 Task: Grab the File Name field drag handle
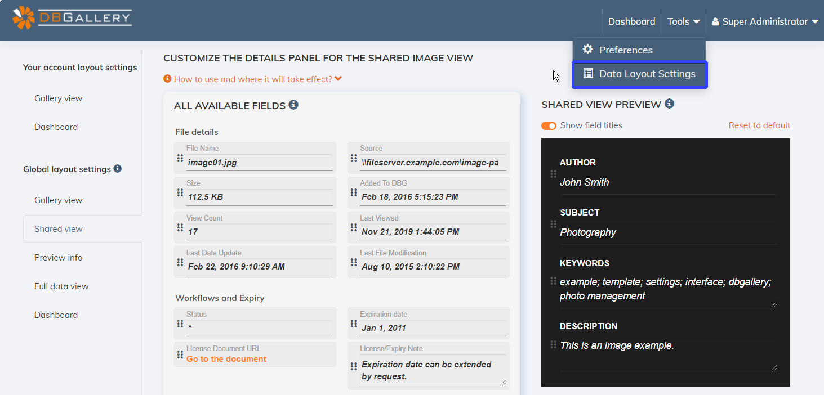click(x=180, y=158)
